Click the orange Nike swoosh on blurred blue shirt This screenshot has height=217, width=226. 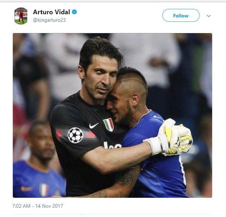26,188
